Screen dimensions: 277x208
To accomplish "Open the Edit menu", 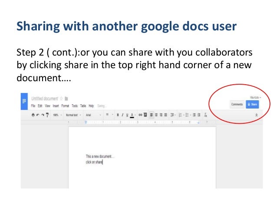I will [x=40, y=106].
